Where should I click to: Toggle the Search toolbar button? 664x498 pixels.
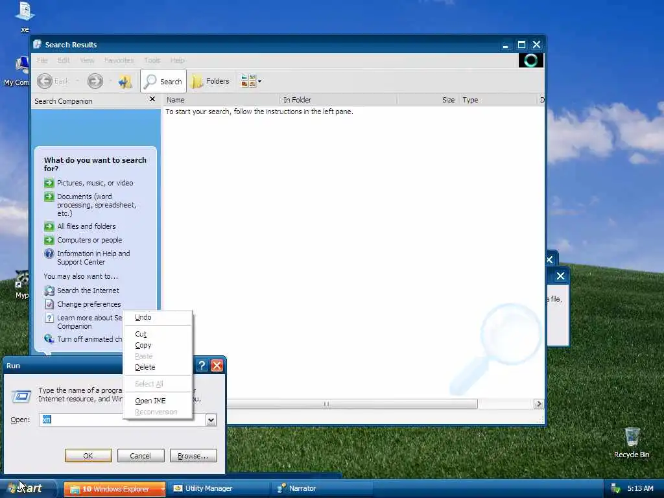click(x=163, y=81)
